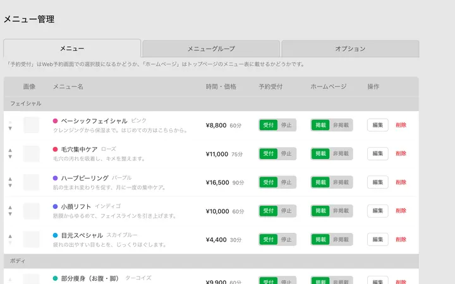Edit ベーシックフェイシャル menu with 編集

click(378, 125)
